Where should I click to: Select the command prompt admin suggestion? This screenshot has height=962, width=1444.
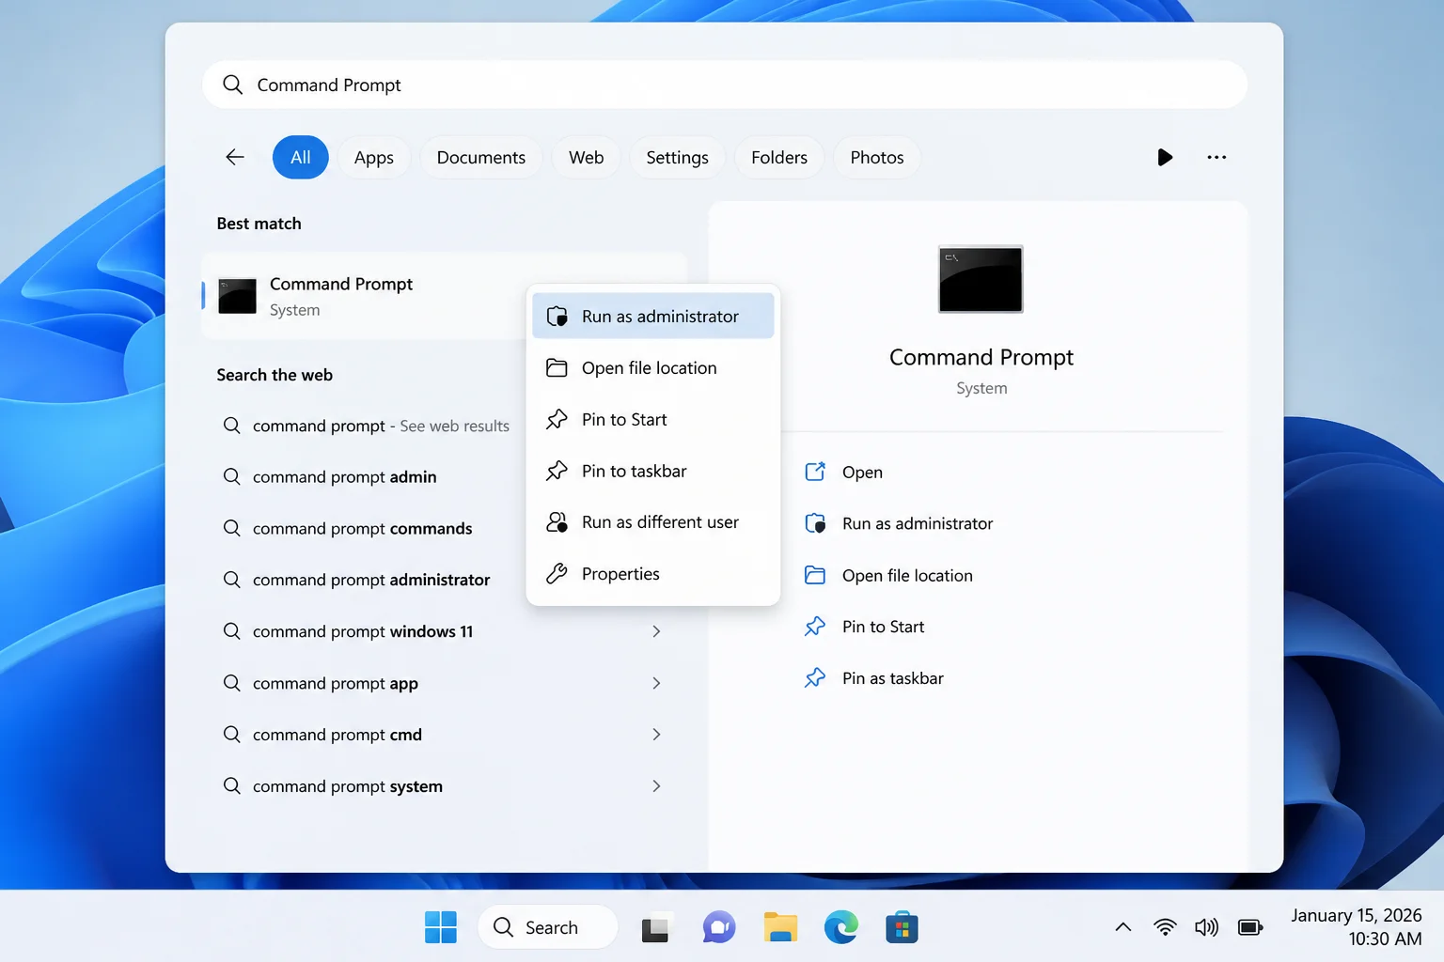pyautogui.click(x=344, y=476)
